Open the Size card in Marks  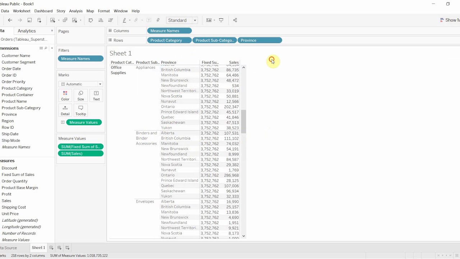pyautogui.click(x=80, y=95)
